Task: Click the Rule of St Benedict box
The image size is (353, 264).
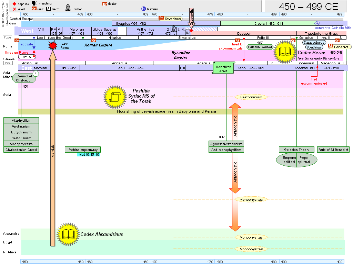Action: (333, 150)
